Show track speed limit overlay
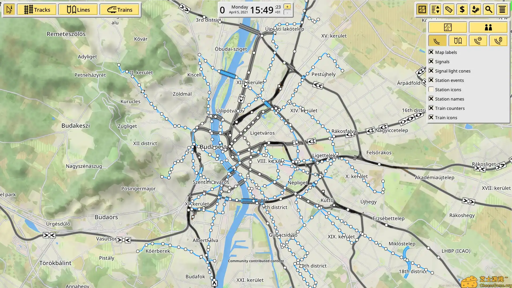Viewport: 512px width, 288px height. (478, 41)
